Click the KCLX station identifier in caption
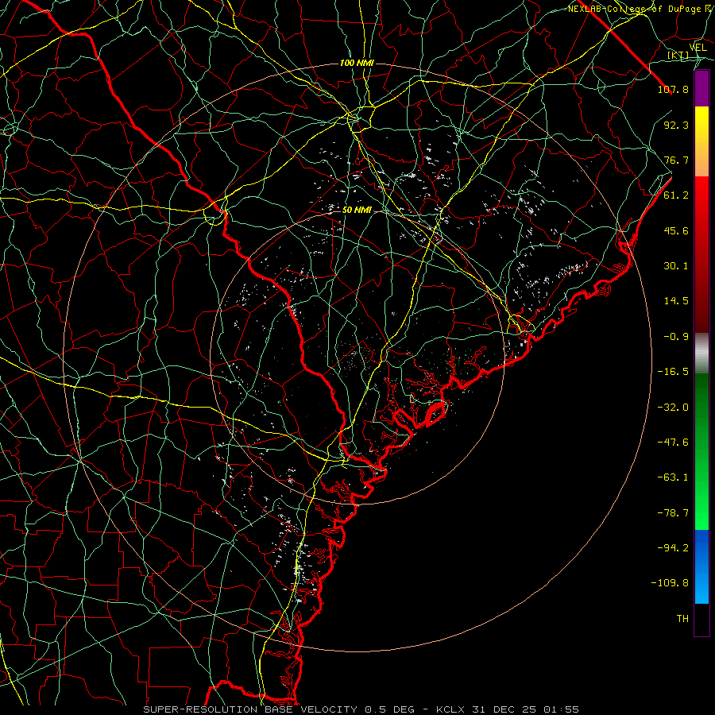Viewport: 715px width, 715px height. [449, 709]
